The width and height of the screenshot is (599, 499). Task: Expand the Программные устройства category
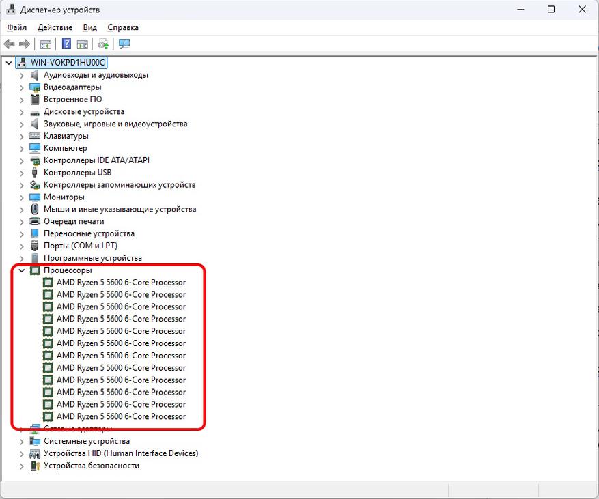pyautogui.click(x=22, y=259)
